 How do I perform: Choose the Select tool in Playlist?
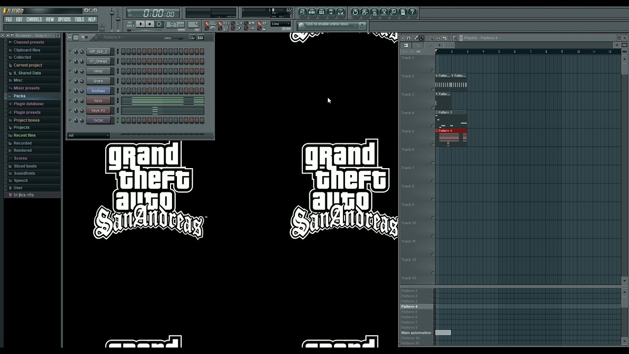pyautogui.click(x=450, y=38)
